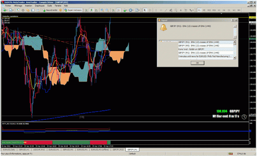The width and height of the screenshot is (257, 156).
Task: Open the templates dropdown
Action: (x=137, y=10)
